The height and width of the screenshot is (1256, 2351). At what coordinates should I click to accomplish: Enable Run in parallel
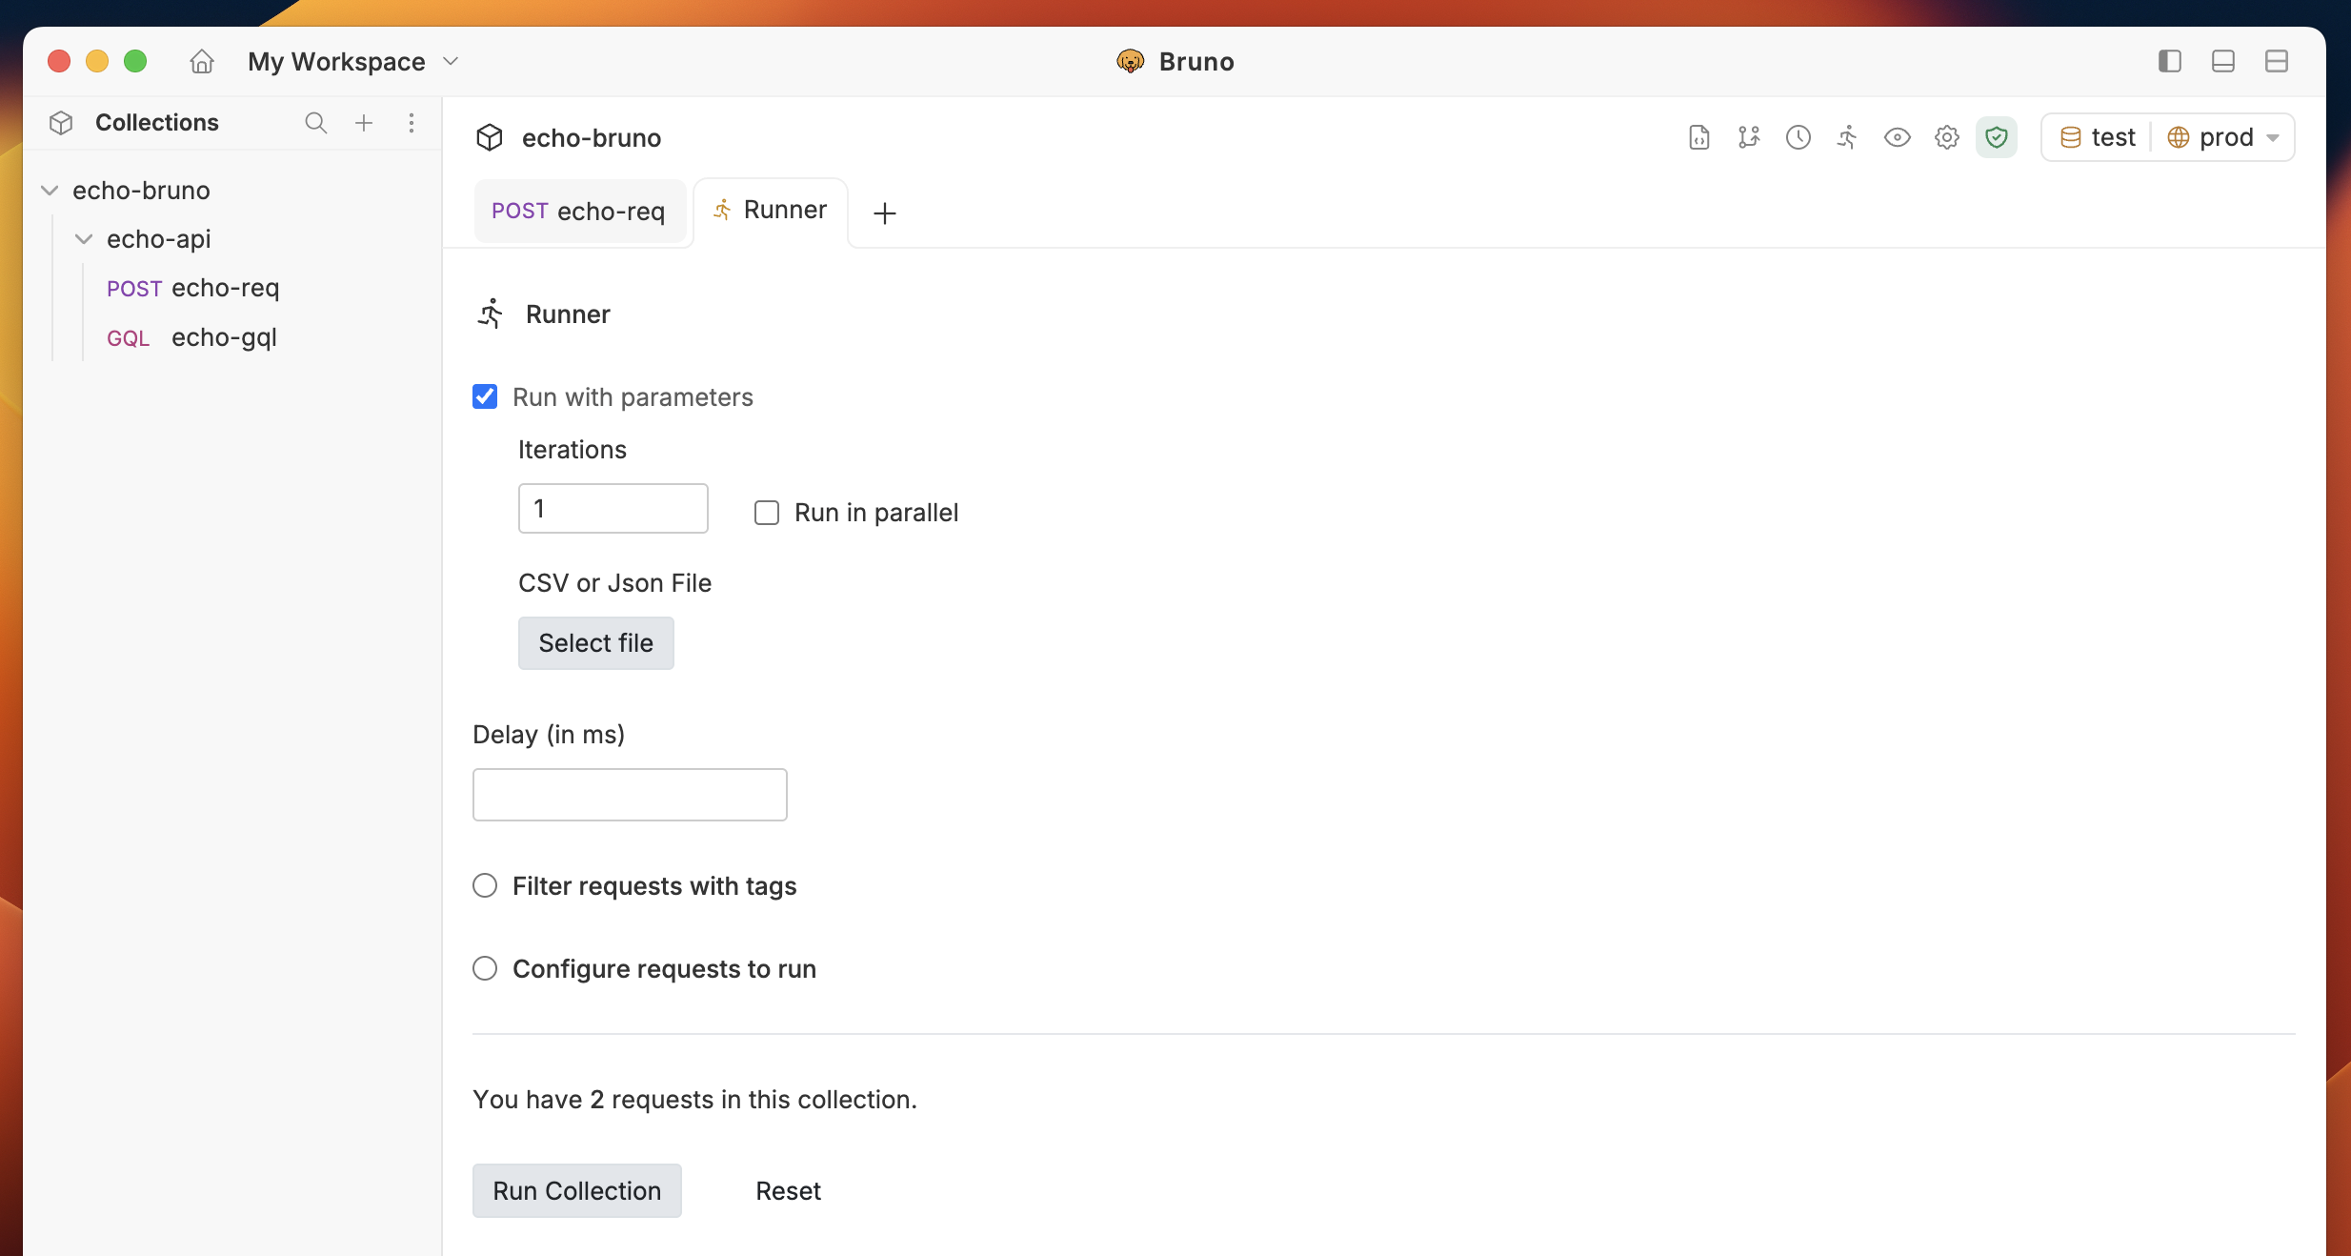point(766,513)
